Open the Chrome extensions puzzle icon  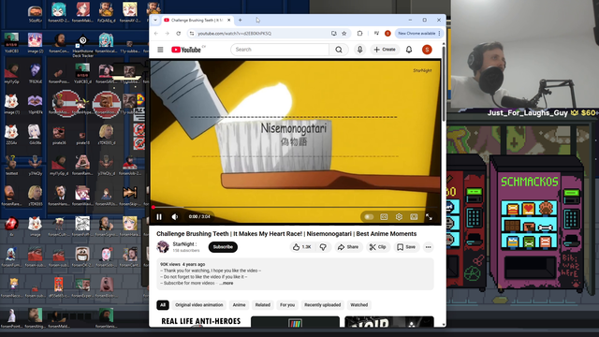tap(359, 34)
